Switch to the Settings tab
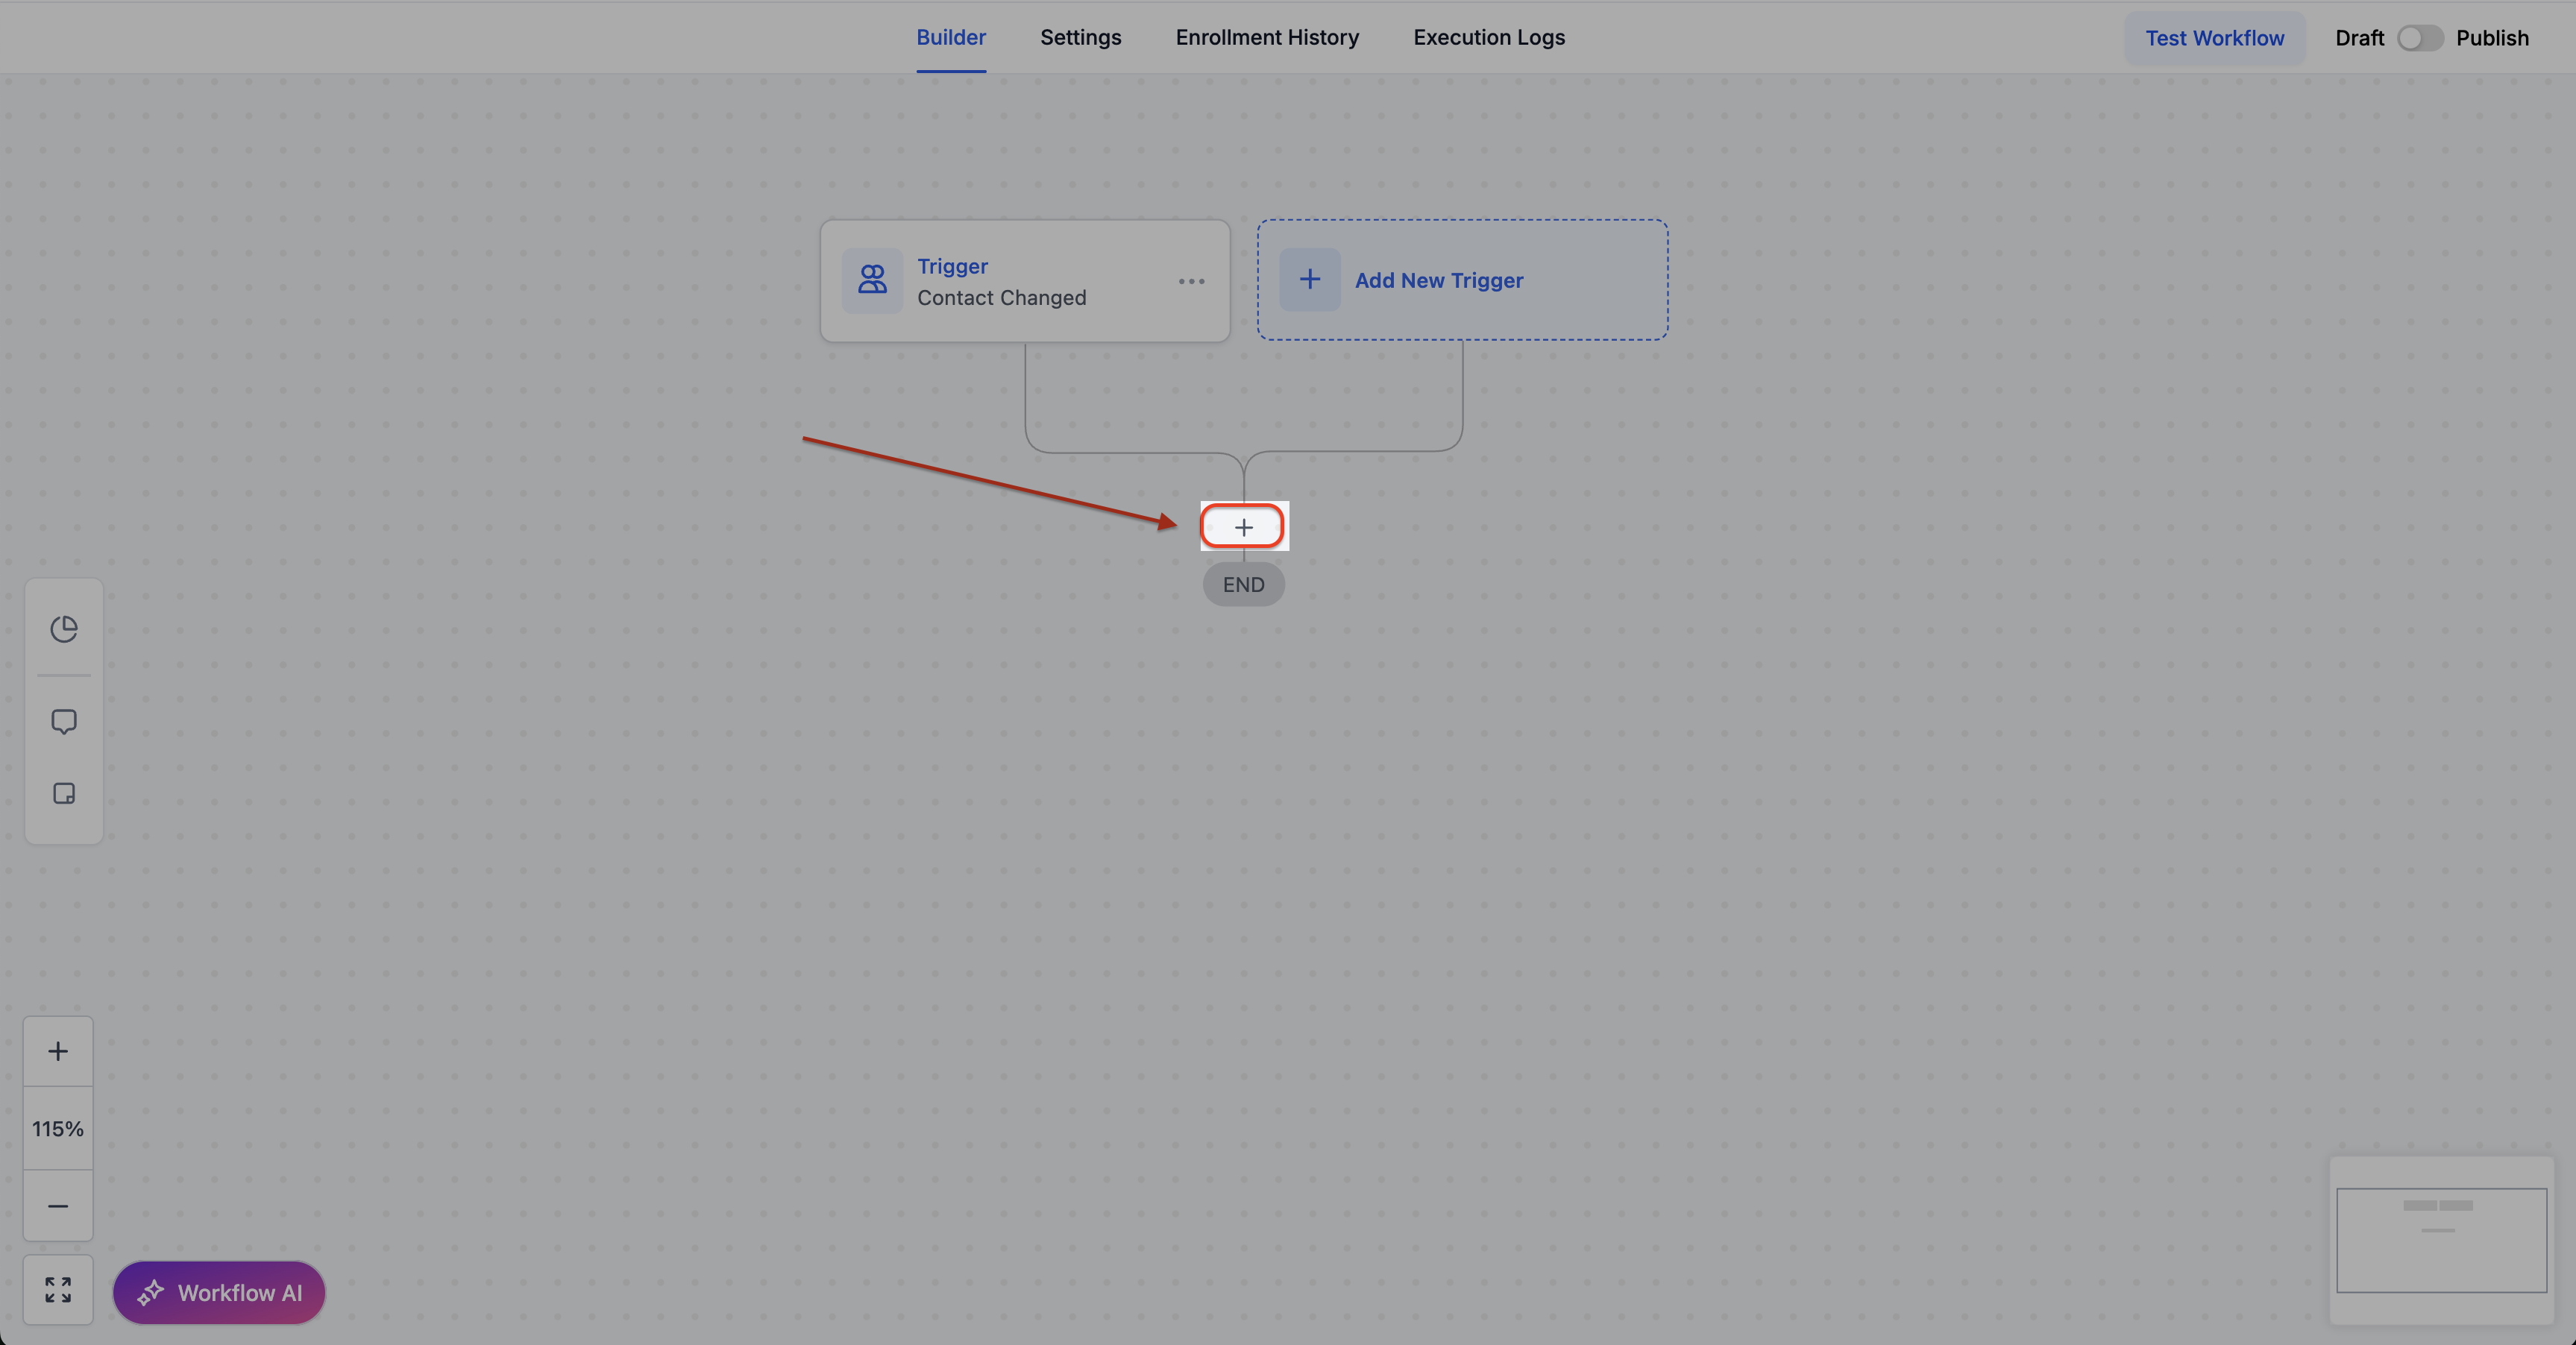Viewport: 2576px width, 1345px height. 1080,38
